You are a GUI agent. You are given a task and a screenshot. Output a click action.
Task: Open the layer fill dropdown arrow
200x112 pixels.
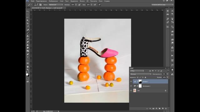pyautogui.click(x=167, y=77)
